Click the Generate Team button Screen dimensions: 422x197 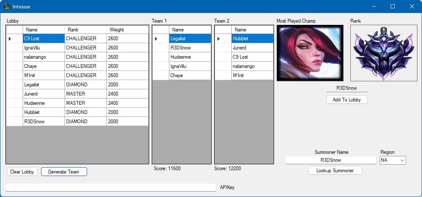[64, 172]
